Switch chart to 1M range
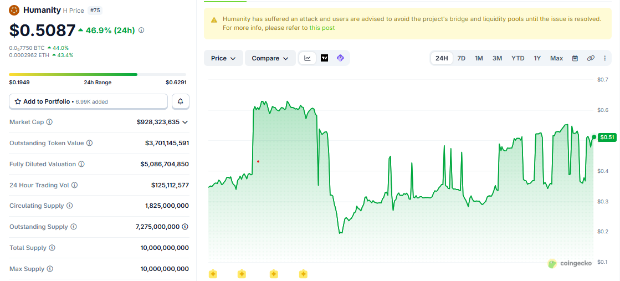Viewport: 620px width, 281px height. coord(479,58)
